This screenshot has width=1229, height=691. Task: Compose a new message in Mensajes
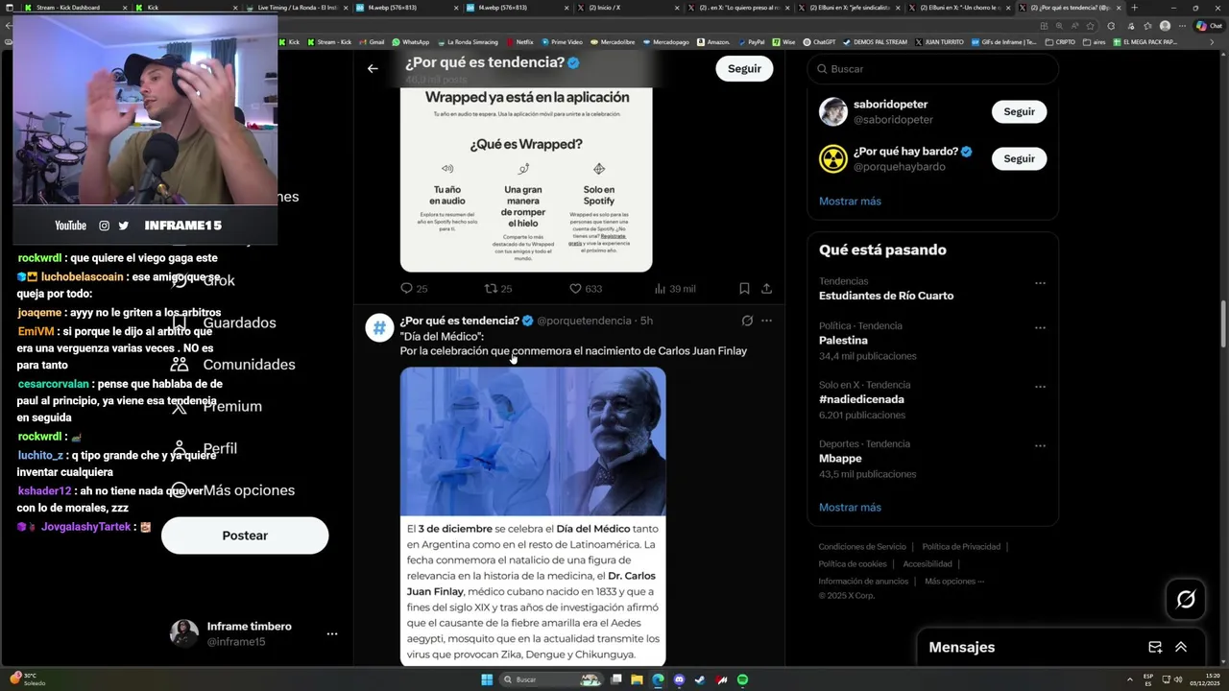(x=1155, y=647)
